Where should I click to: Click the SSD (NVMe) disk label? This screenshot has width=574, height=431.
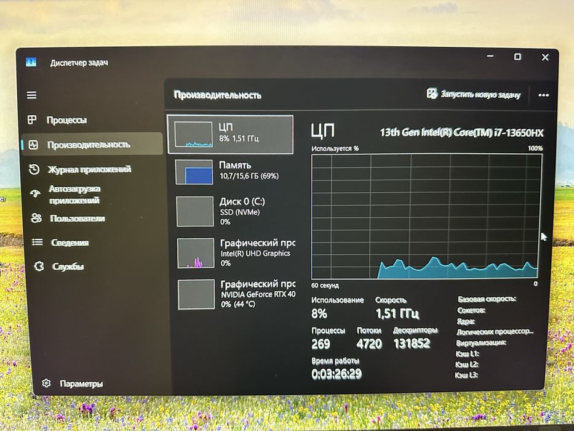click(x=240, y=212)
